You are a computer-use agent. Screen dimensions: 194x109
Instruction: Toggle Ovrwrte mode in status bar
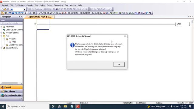(181, 103)
